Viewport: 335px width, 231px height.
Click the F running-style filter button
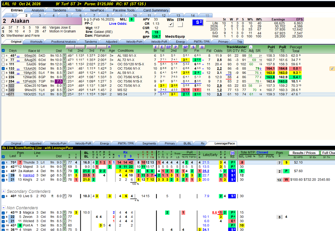pyautogui.click(x=156, y=47)
